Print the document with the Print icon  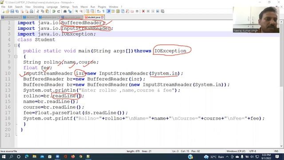pyautogui.click(x=32, y=11)
